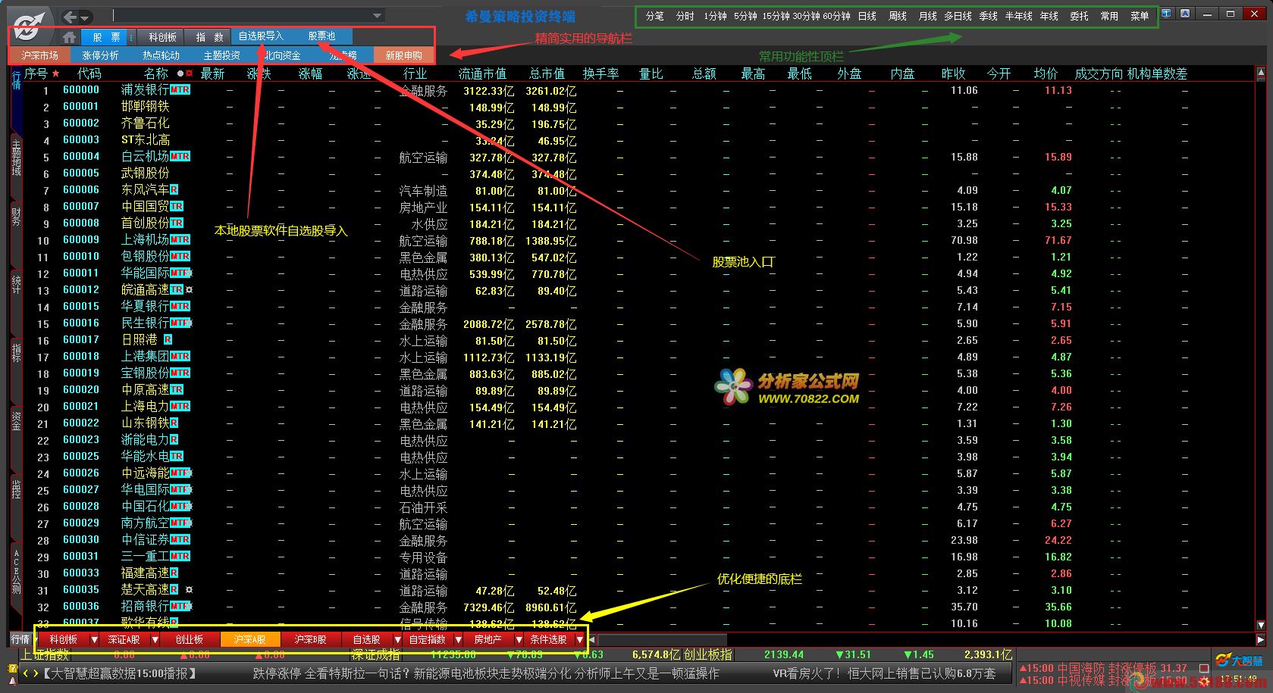
Task: Go back with the left arrow
Action: pyautogui.click(x=71, y=17)
